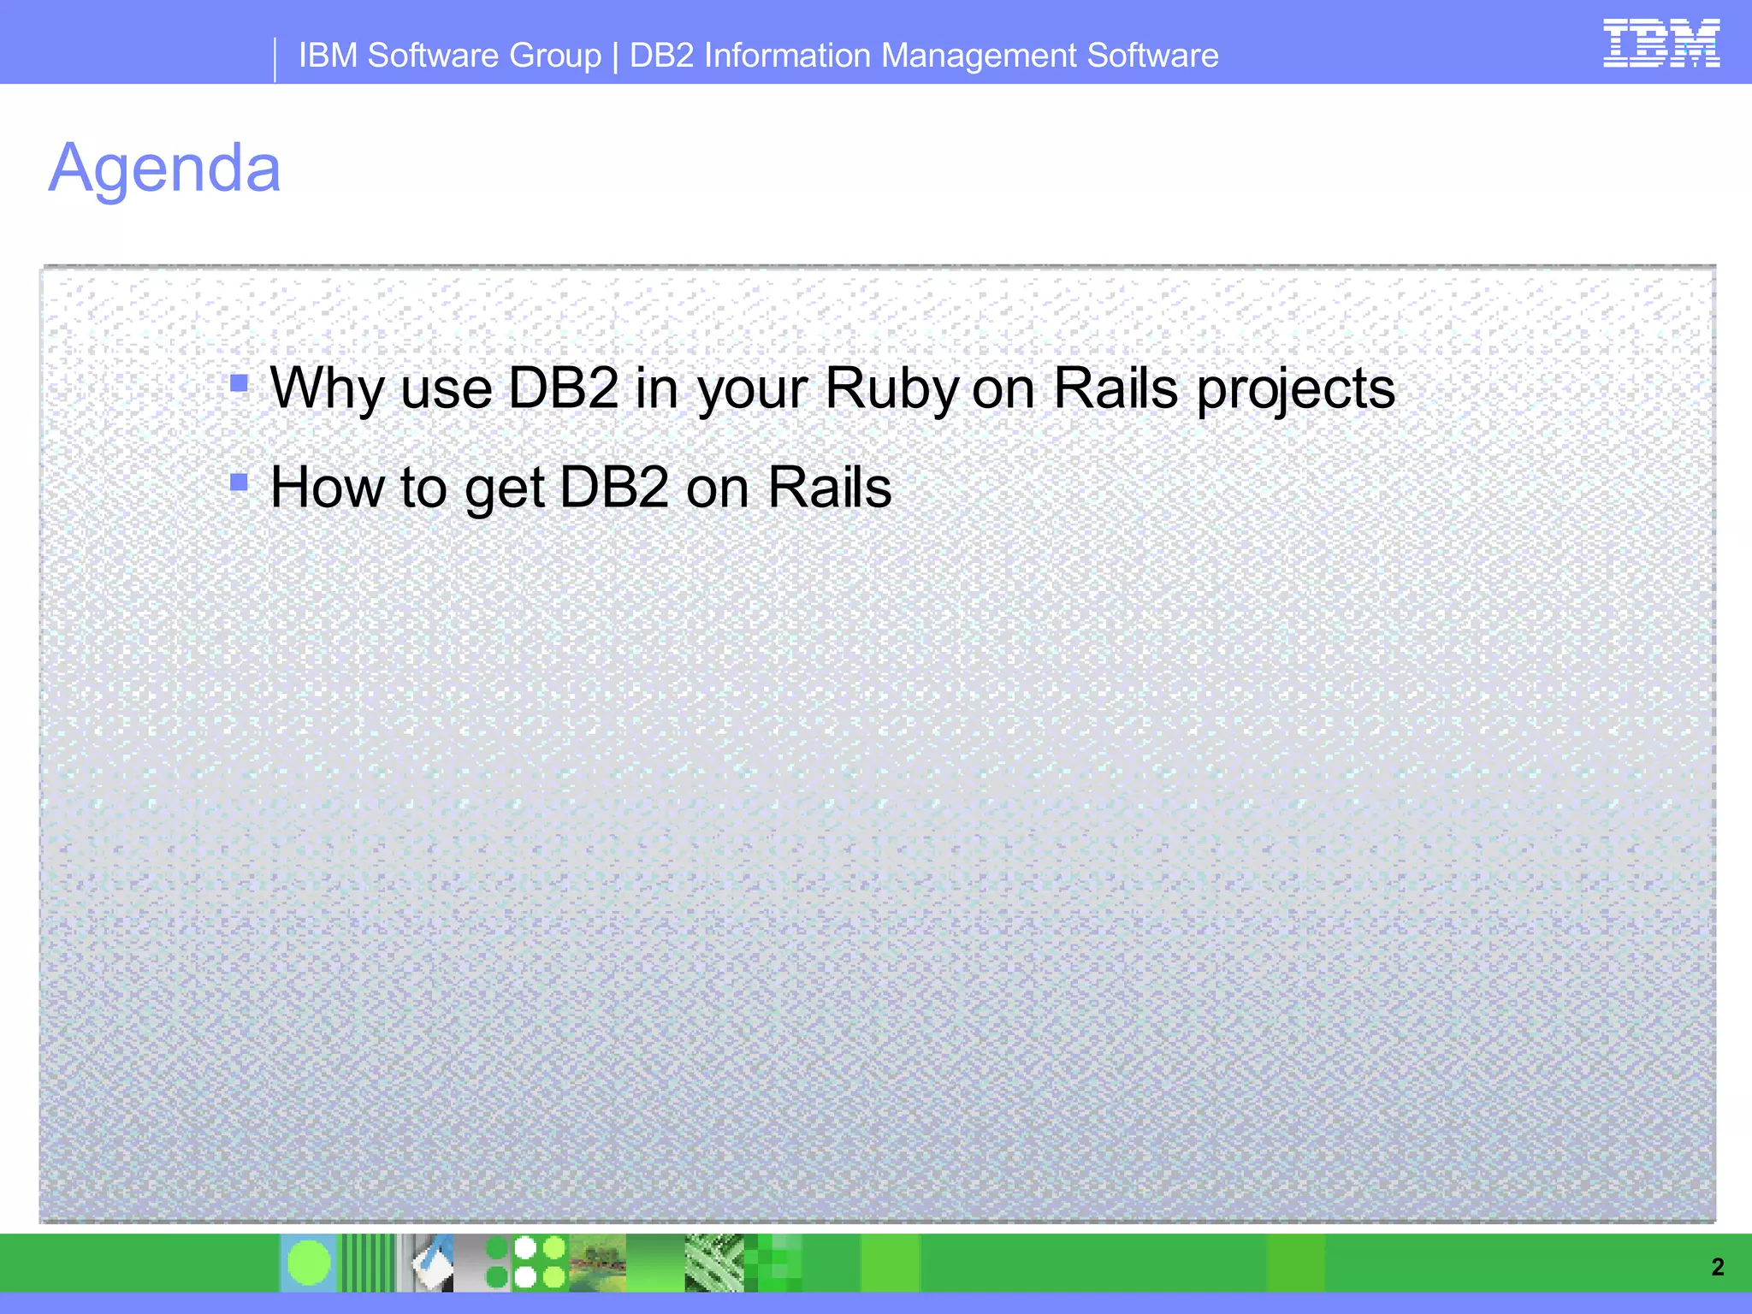This screenshot has height=1314, width=1752.
Task: Click the bullet before 'Why use DB2'
Action: pos(240,382)
